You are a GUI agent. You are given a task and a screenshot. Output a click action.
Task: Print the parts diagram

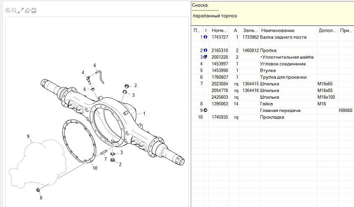[x=34, y=11]
